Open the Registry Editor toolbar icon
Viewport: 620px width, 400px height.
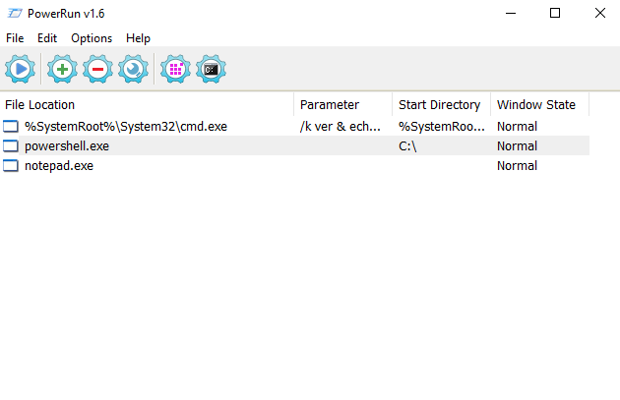(175, 69)
